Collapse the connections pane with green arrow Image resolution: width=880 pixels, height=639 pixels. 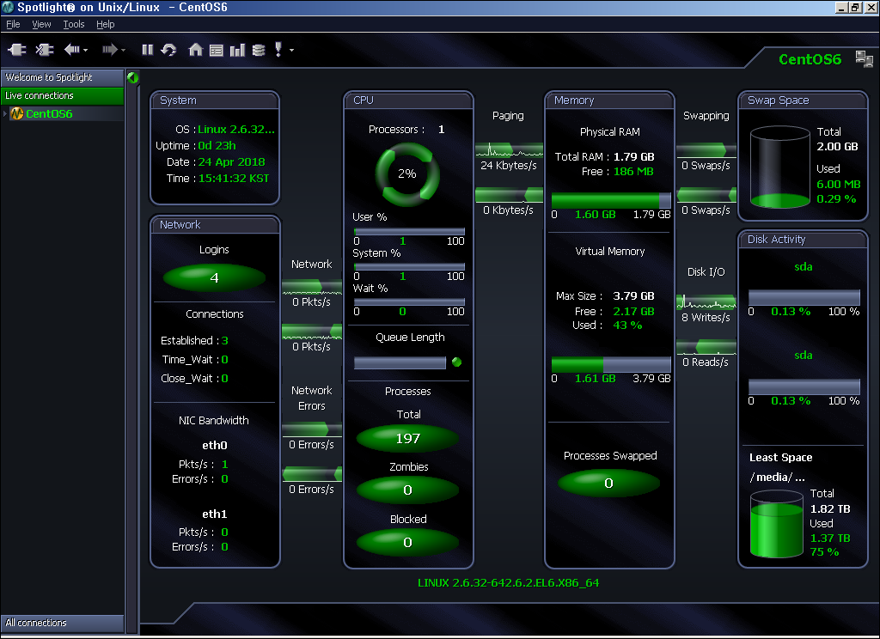[x=132, y=77]
